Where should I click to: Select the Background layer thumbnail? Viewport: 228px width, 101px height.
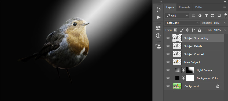coord(177,86)
